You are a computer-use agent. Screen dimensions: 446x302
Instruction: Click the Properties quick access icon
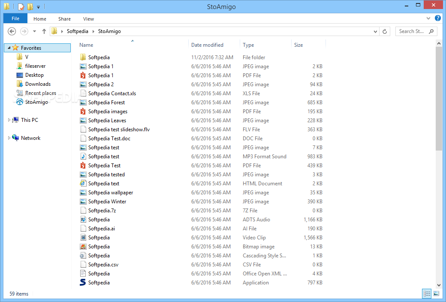[21, 6]
